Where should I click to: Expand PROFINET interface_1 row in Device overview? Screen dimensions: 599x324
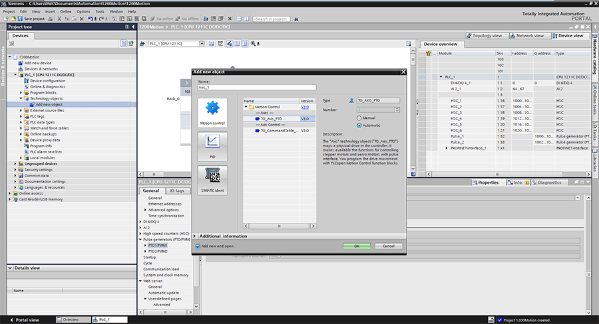point(447,148)
